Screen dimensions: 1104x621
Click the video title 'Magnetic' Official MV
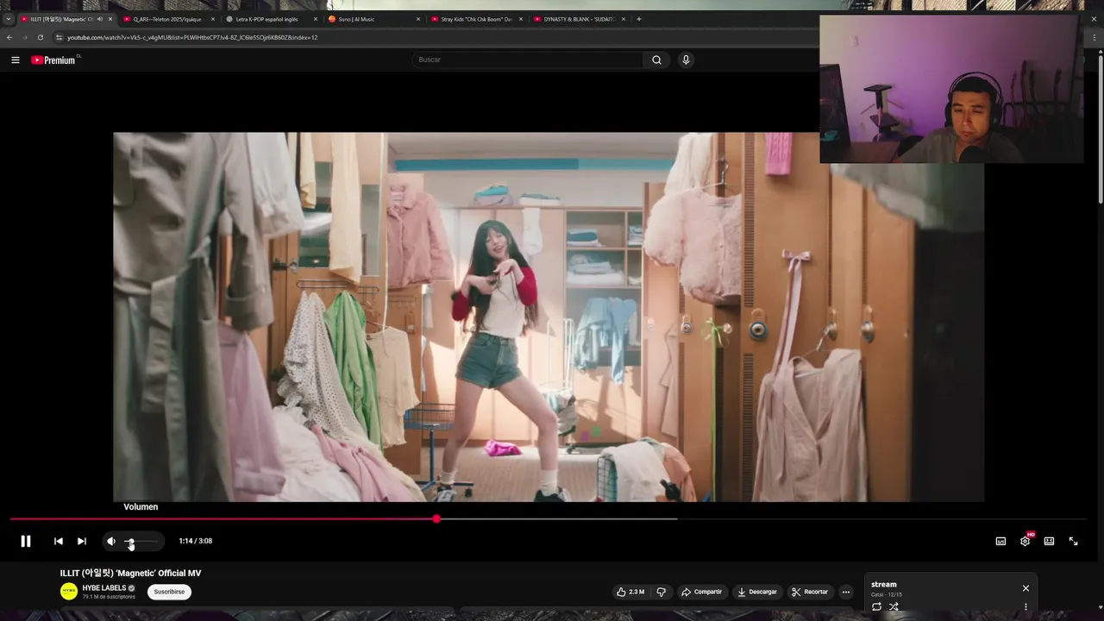click(130, 573)
